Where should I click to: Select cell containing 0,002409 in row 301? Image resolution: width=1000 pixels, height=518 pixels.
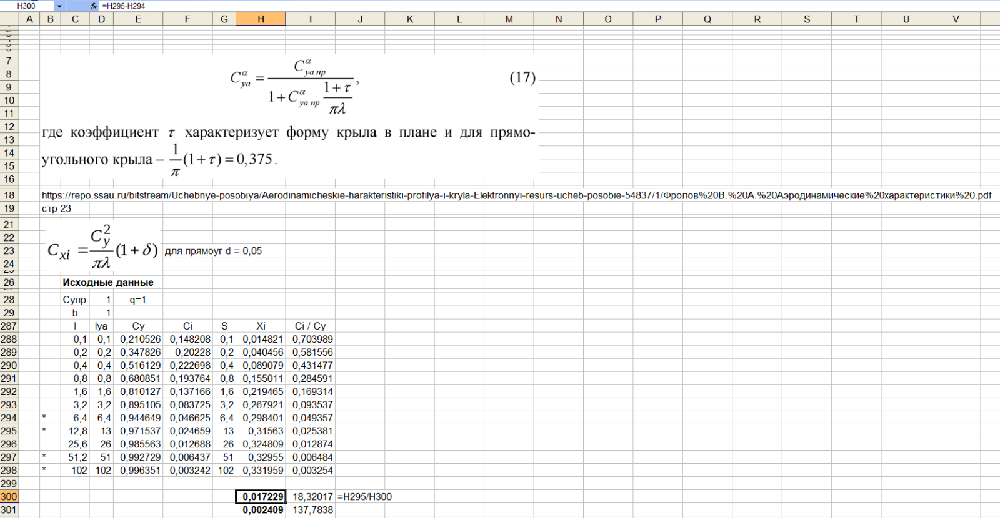pyautogui.click(x=261, y=510)
